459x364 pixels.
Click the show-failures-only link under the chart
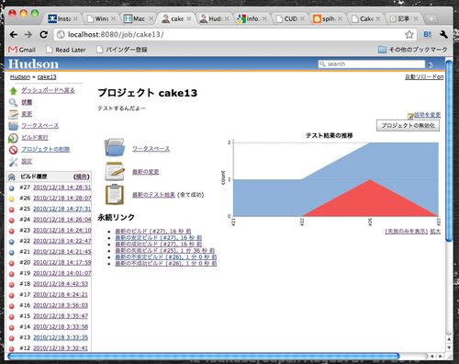tap(407, 232)
